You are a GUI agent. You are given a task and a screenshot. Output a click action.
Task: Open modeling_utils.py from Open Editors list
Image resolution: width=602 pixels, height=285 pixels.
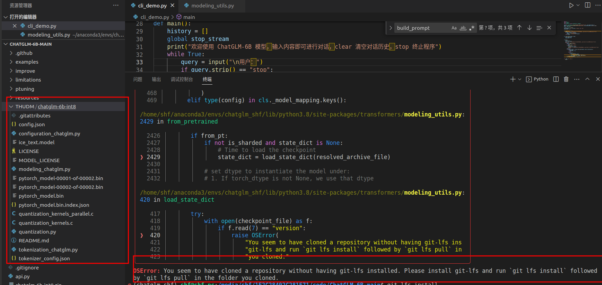click(x=63, y=35)
